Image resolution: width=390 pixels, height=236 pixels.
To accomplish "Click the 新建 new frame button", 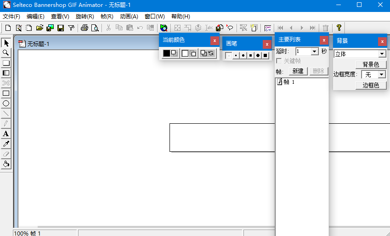I will click(x=298, y=71).
